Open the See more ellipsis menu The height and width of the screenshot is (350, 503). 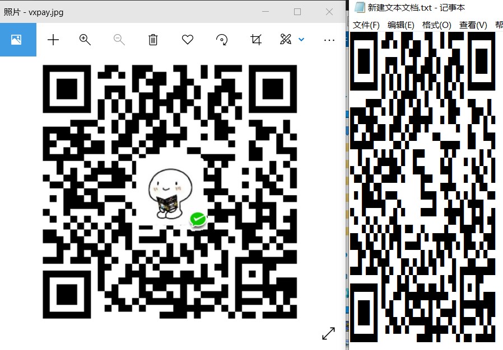pyautogui.click(x=329, y=40)
